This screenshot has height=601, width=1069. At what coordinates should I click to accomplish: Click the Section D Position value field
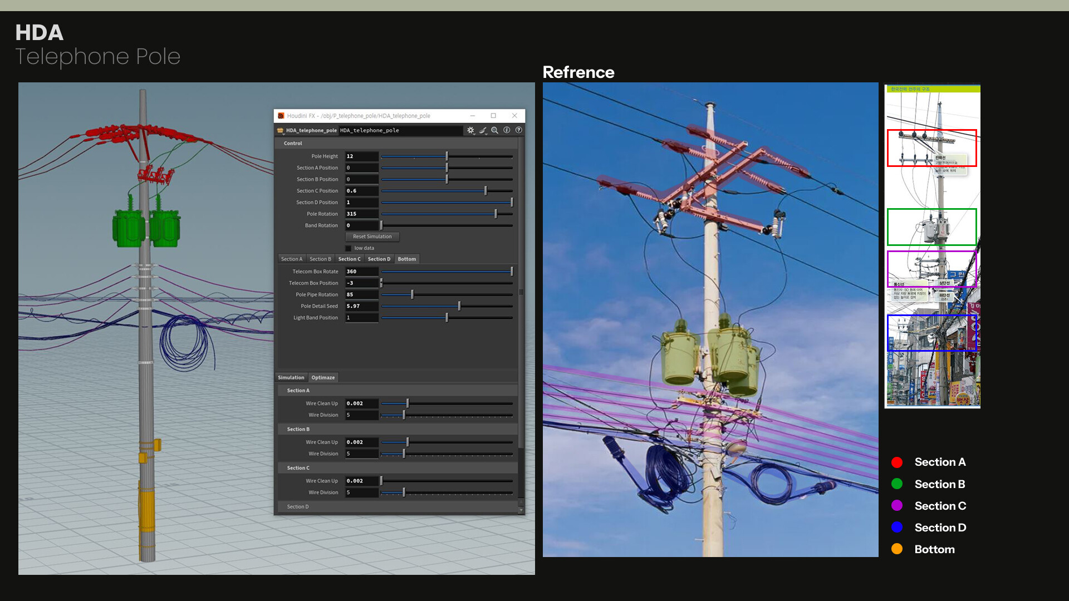coord(362,203)
